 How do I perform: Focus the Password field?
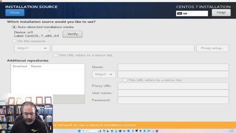pyautogui.click(x=173, y=100)
